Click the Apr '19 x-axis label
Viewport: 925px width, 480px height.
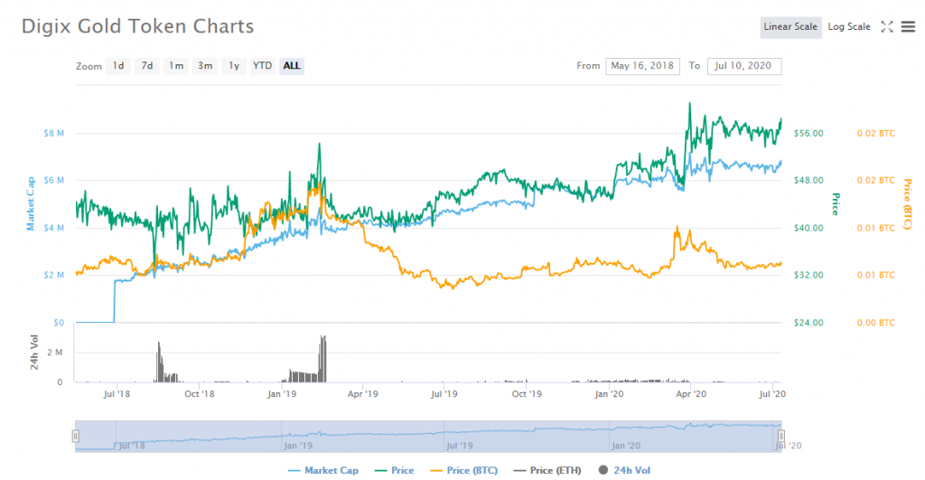pos(363,394)
